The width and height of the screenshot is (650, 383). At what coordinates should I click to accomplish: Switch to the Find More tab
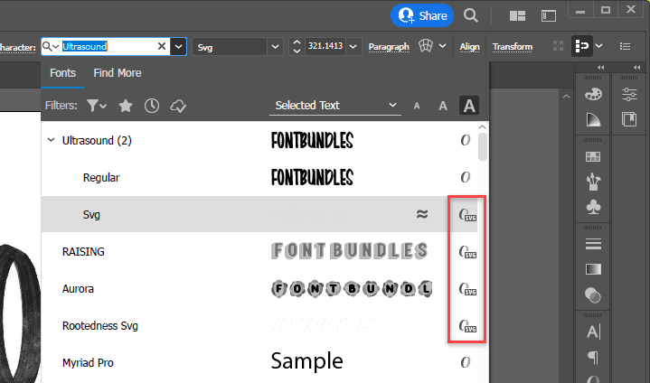pos(118,73)
